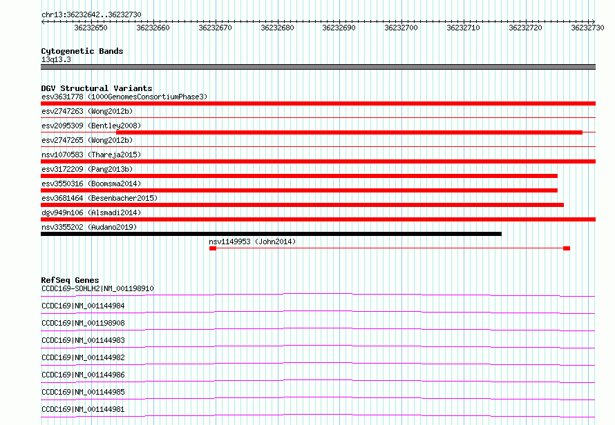Select the 13q13.3 band label
This screenshot has width=615, height=425.
coord(56,59)
